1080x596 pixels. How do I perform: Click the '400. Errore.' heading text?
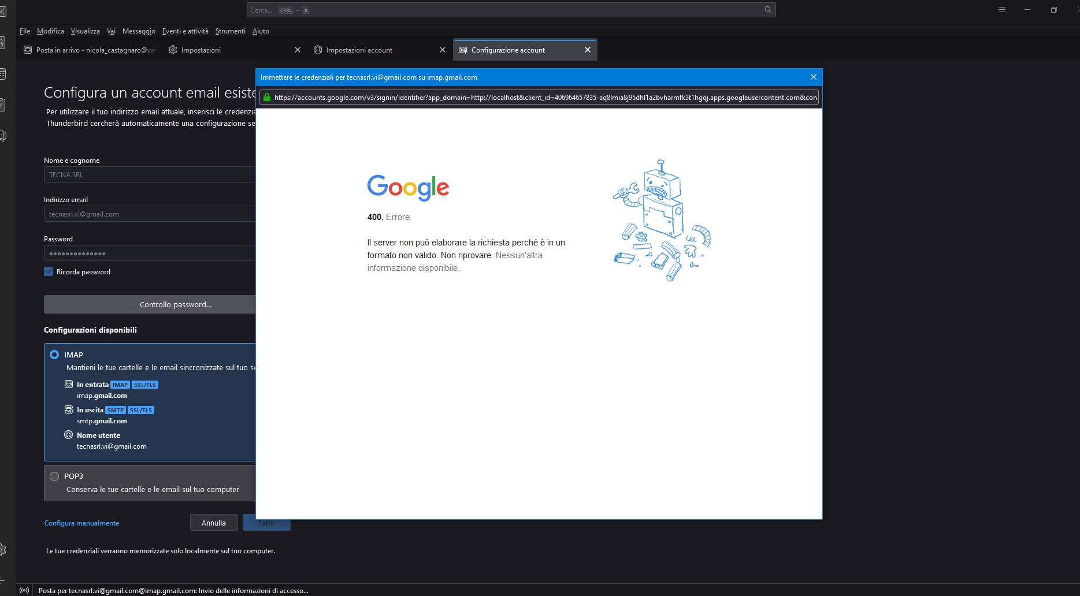[389, 217]
